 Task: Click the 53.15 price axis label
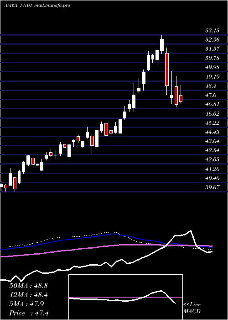click(x=212, y=31)
